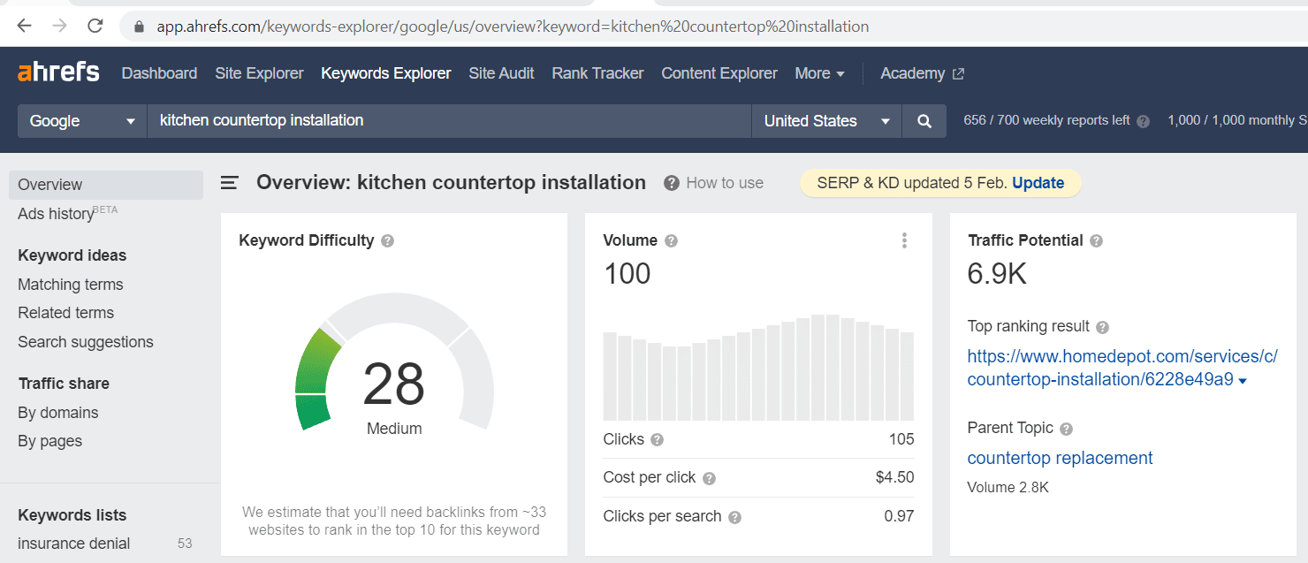
Task: Click the browser forward arrow
Action: coord(60,26)
